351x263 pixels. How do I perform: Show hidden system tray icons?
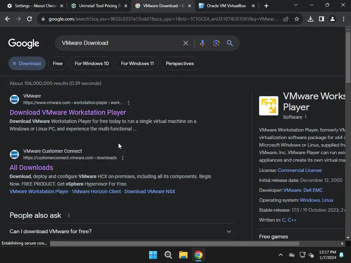(281, 255)
